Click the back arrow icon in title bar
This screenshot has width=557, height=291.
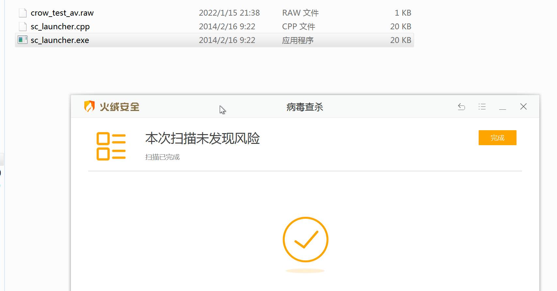(461, 107)
